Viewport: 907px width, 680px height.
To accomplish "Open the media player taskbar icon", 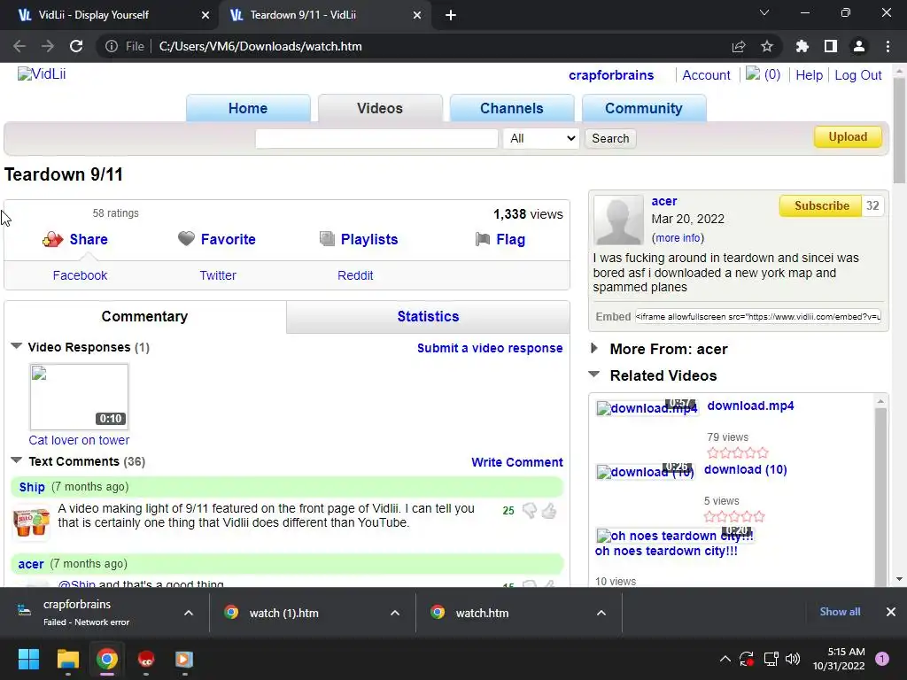I will [184, 659].
